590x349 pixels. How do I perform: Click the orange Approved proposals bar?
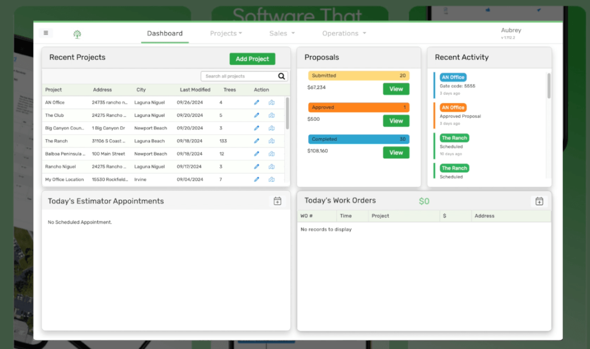coord(358,108)
